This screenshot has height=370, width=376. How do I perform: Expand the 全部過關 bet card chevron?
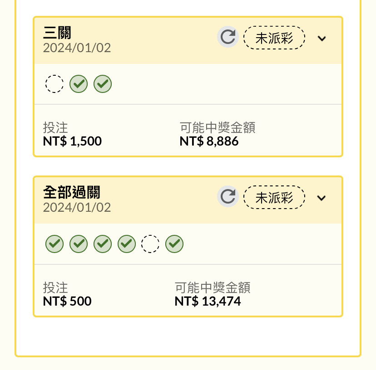coord(322,198)
